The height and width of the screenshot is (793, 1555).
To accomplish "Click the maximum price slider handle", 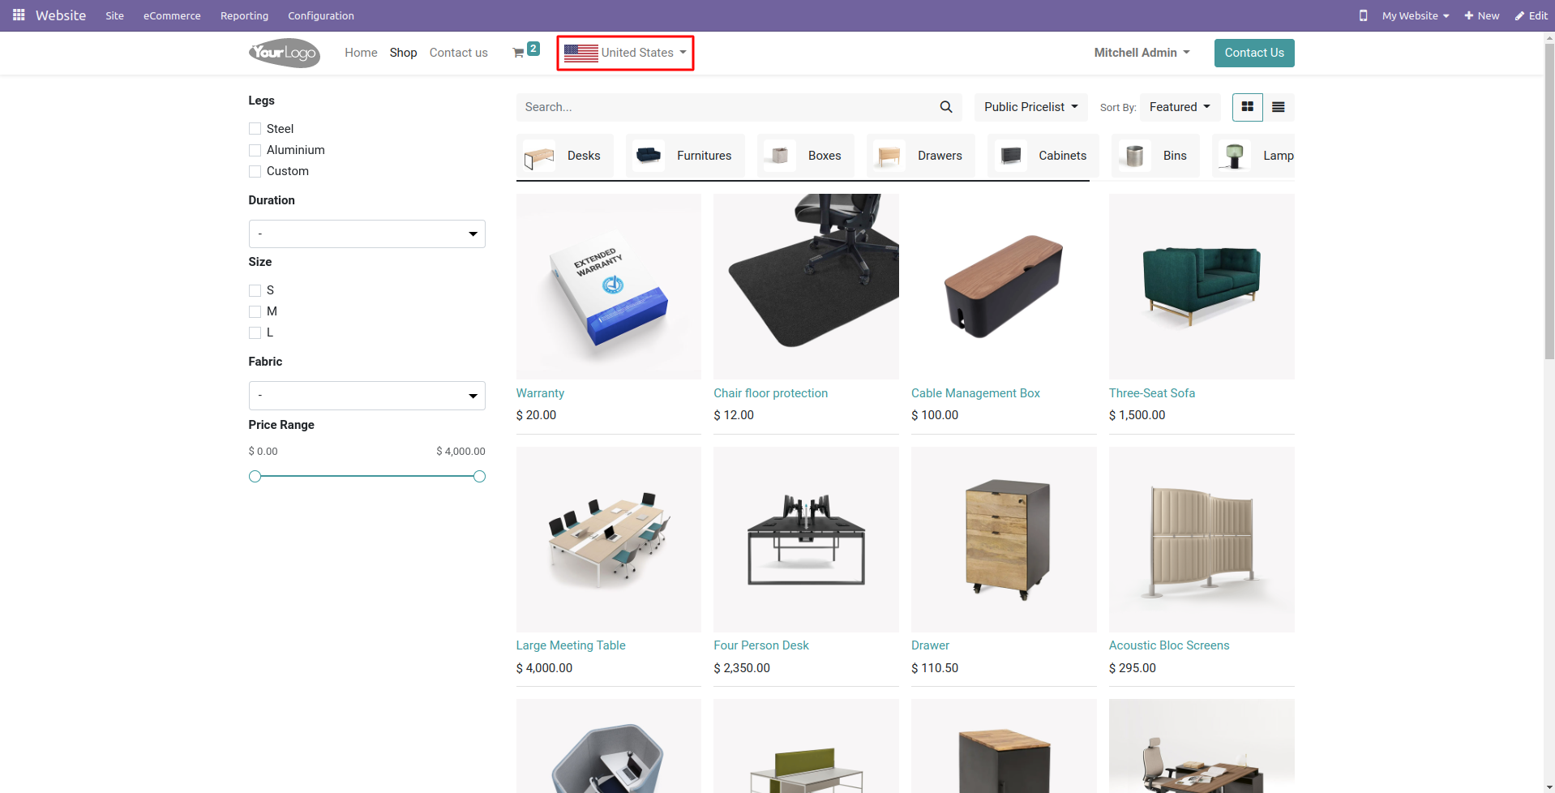I will tap(479, 476).
